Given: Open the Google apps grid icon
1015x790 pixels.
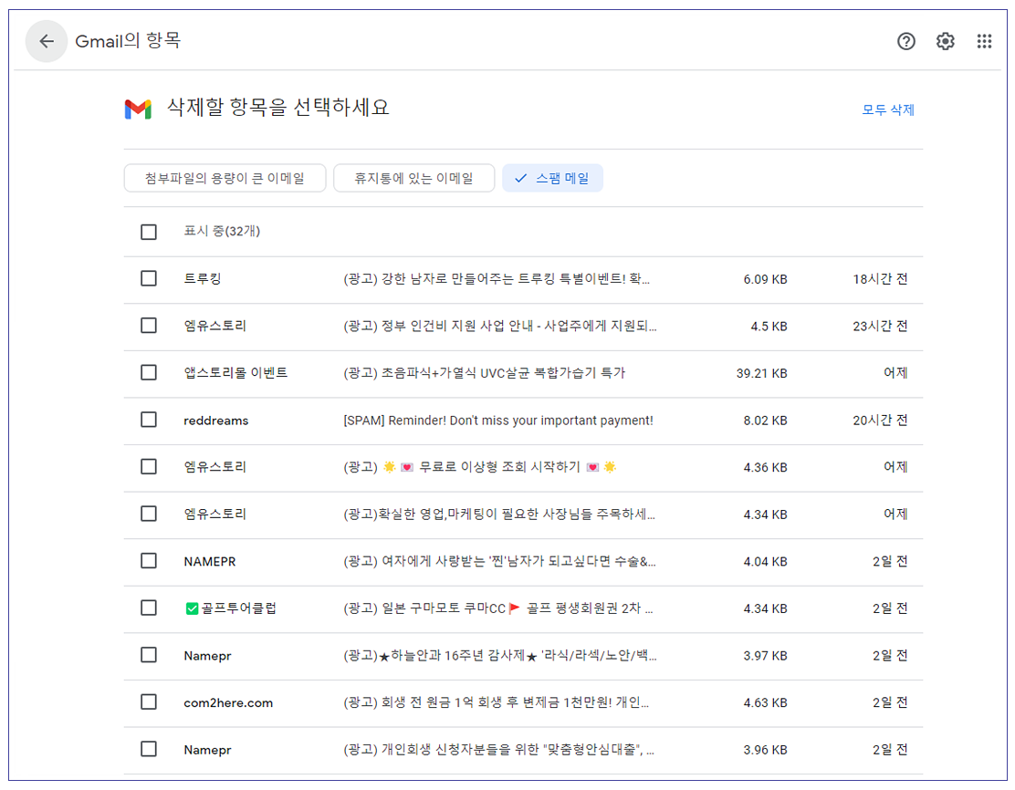Looking at the screenshot, I should 984,41.
